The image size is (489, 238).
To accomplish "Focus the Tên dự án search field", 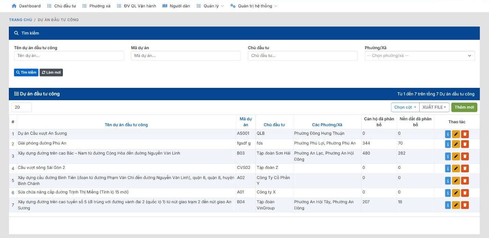I will (69, 56).
